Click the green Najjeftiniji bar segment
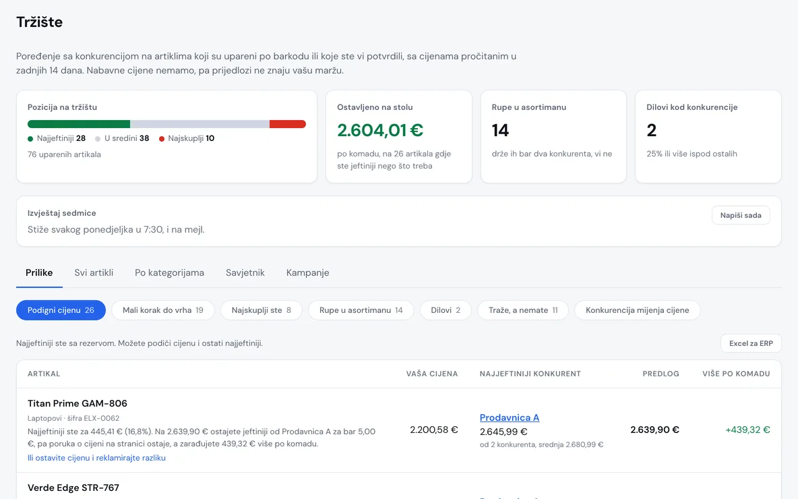The height and width of the screenshot is (499, 798). (x=79, y=123)
